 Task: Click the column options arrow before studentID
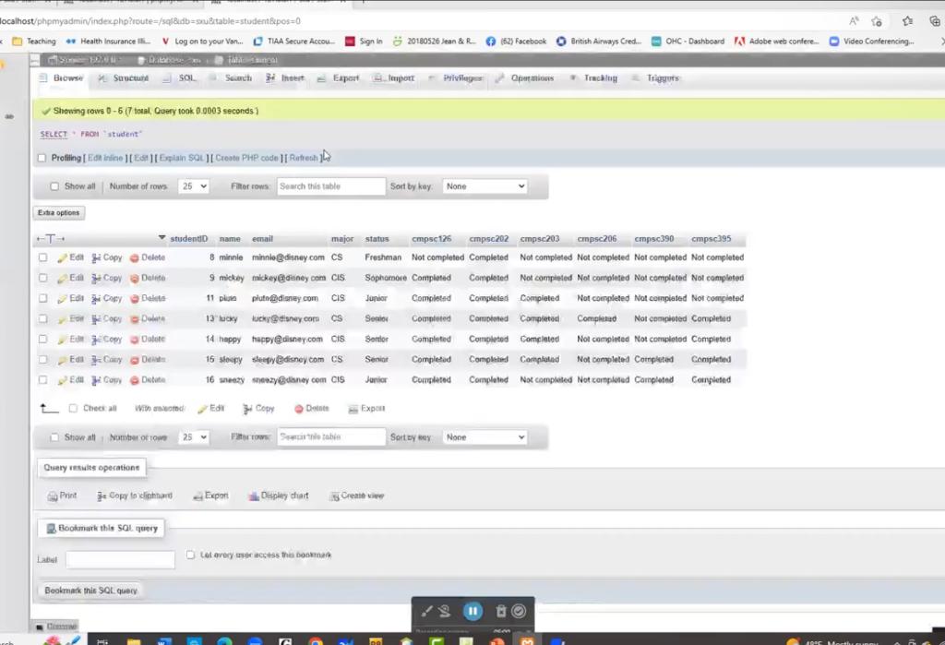161,238
